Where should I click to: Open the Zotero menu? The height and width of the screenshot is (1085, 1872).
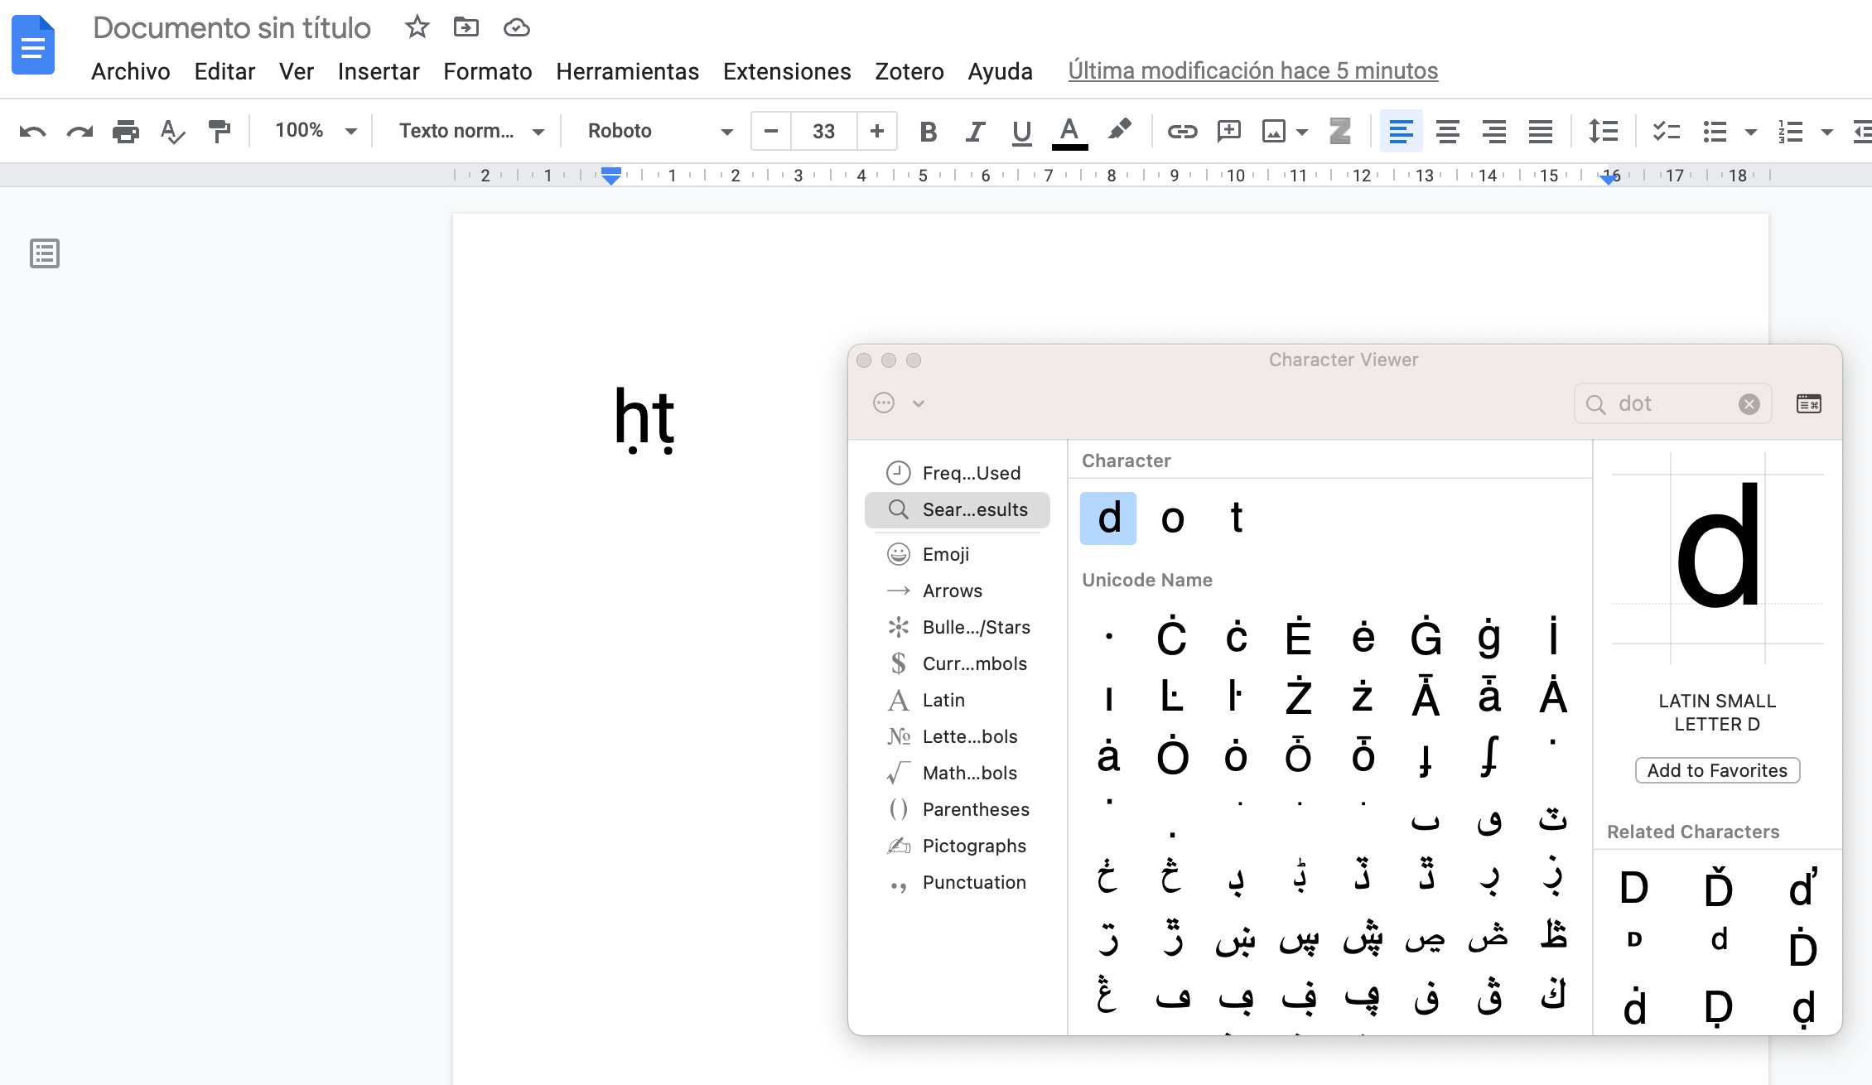(x=909, y=71)
